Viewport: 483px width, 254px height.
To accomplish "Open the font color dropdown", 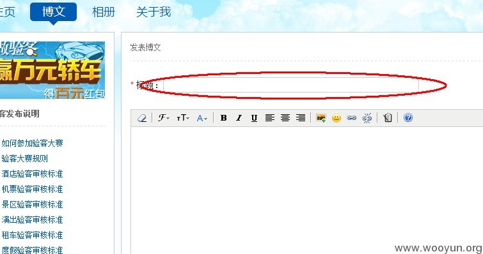I will click(202, 118).
